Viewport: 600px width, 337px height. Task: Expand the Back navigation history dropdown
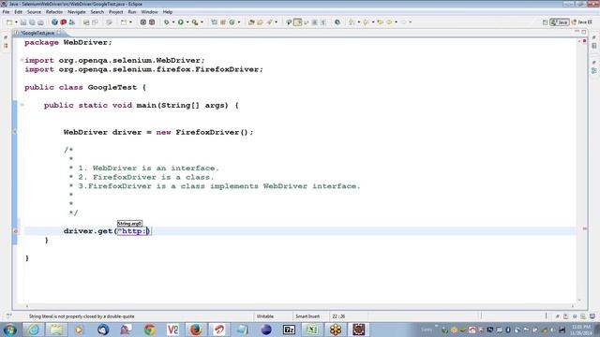pos(396,22)
